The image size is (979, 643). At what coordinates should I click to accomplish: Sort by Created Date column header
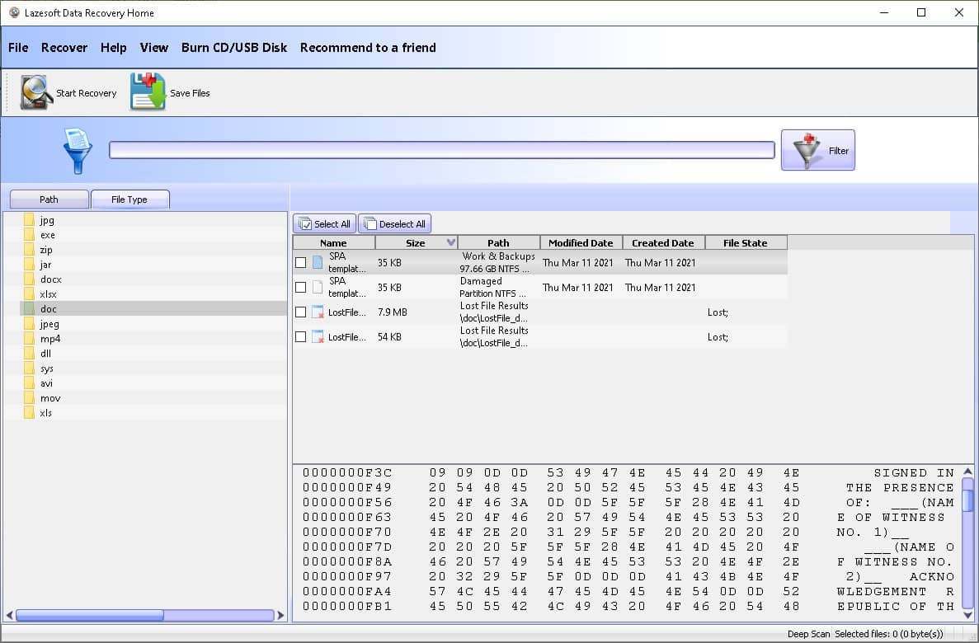[663, 243]
